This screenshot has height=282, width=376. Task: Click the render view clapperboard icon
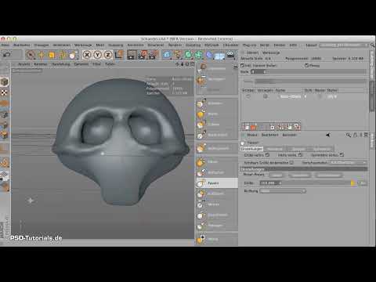pos(132,55)
